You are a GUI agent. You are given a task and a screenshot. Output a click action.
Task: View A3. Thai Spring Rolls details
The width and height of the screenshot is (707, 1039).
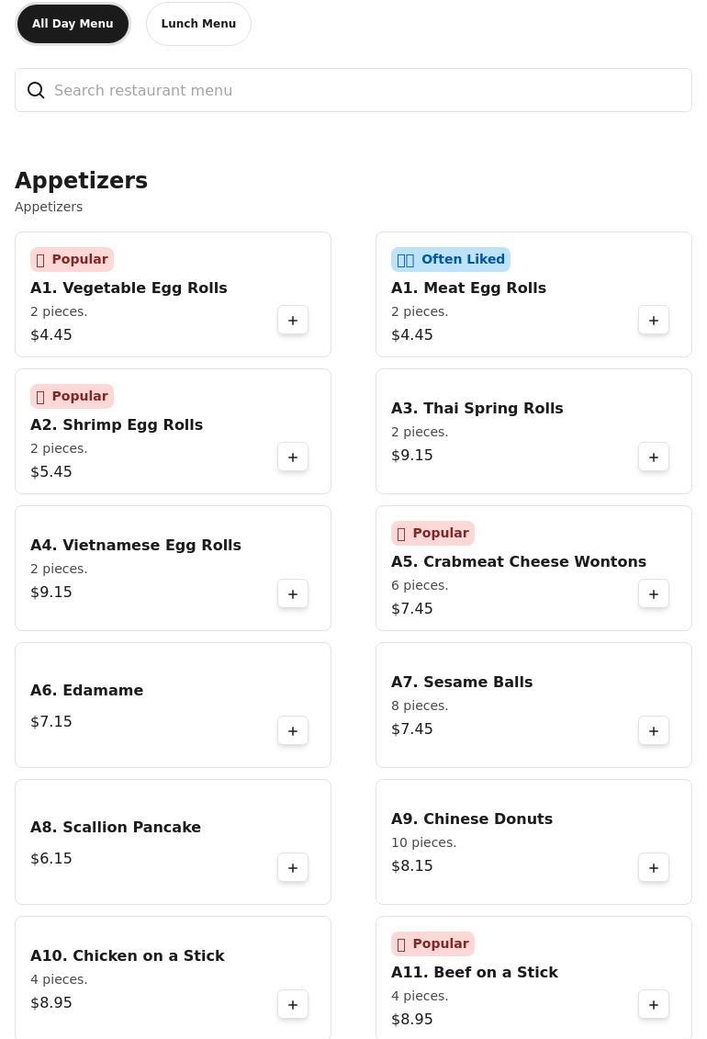click(x=477, y=409)
